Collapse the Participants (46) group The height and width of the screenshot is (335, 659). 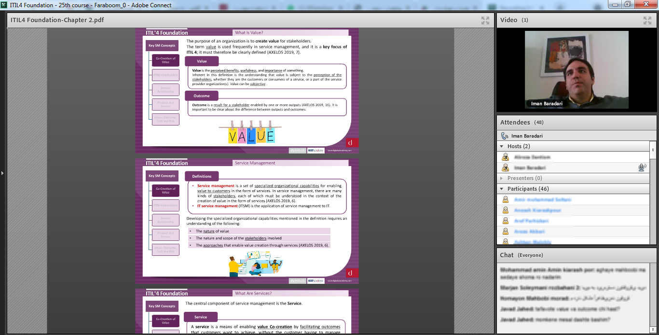(x=501, y=189)
